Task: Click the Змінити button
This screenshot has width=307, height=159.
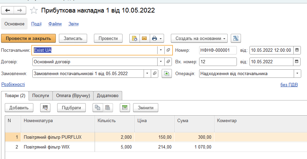Action: 146,108
